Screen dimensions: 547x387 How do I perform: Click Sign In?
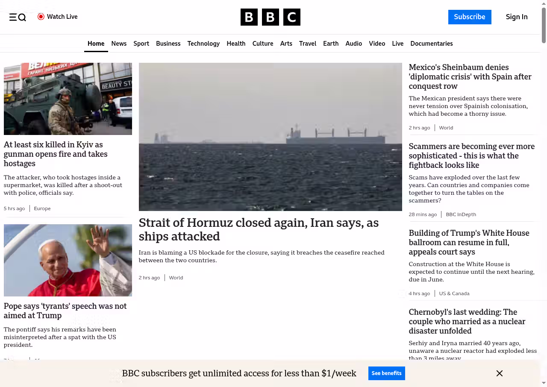tap(516, 17)
